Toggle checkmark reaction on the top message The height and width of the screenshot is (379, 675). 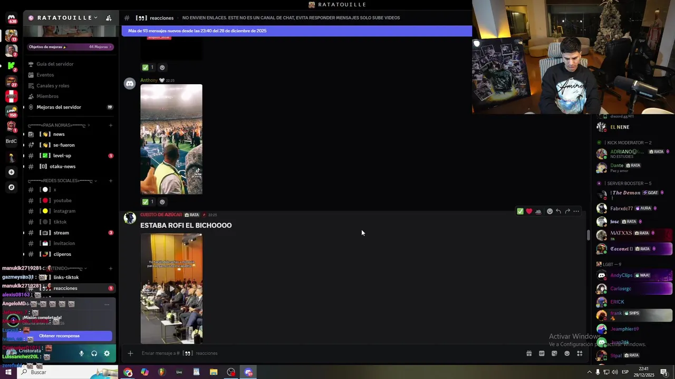pos(148,67)
